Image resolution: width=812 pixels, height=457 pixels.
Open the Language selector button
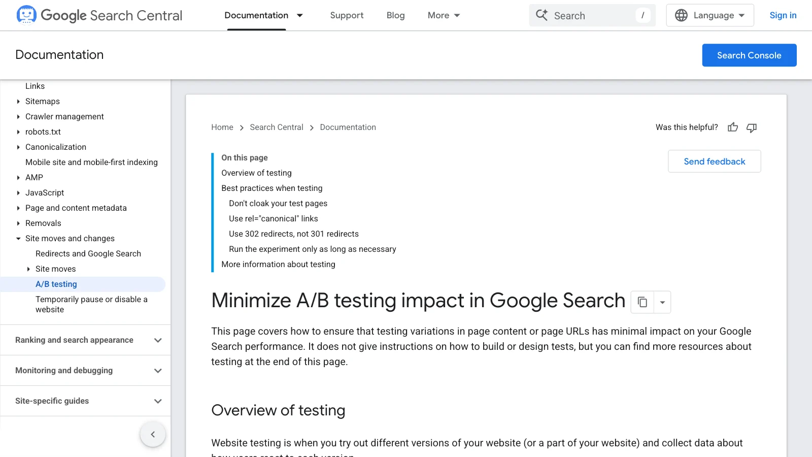[x=710, y=15]
